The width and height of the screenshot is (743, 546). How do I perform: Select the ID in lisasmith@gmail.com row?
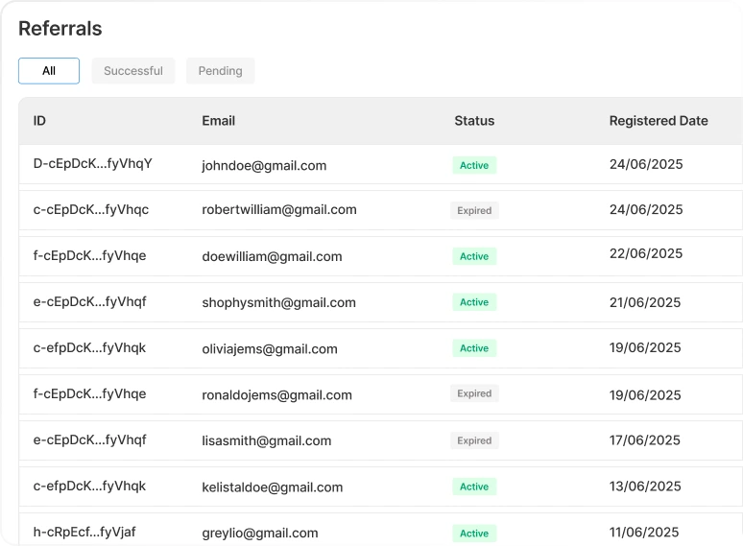[x=89, y=440]
